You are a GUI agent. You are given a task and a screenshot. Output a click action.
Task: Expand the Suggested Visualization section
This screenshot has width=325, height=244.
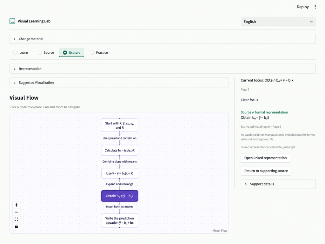pos(119,83)
